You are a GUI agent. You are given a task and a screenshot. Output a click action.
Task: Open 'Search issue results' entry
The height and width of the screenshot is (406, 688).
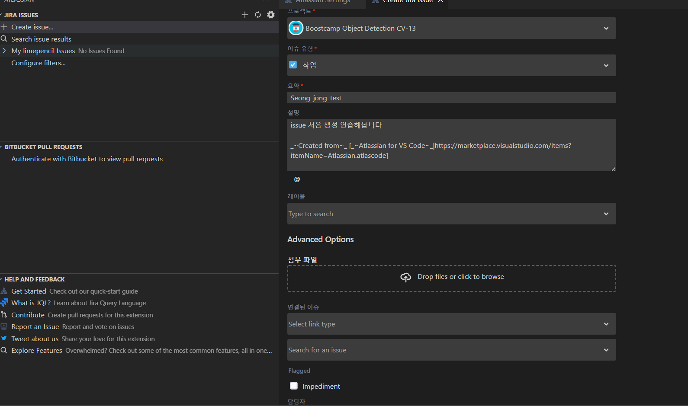pos(139,39)
